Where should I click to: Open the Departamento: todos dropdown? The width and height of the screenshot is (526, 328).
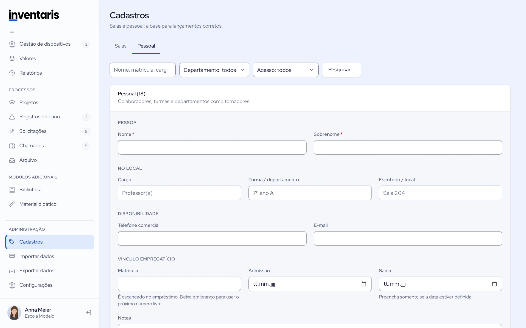214,70
